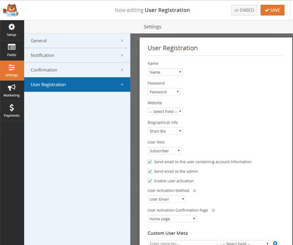Toggle Send email to the admin checkbox
293x245 pixels.
[x=150, y=171]
